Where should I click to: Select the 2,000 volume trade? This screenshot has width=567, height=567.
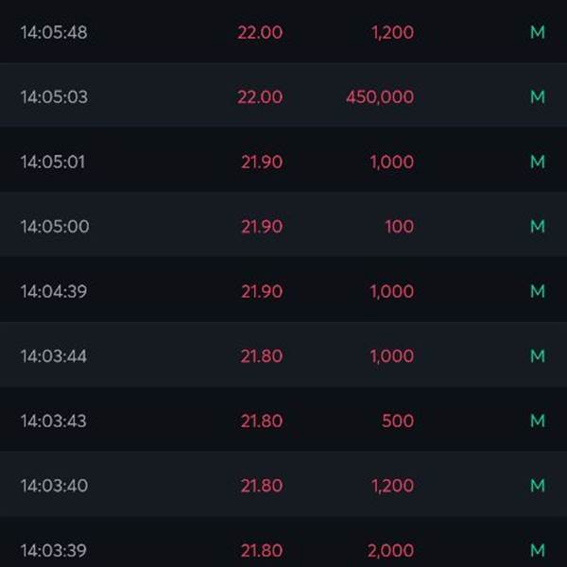coord(391,551)
